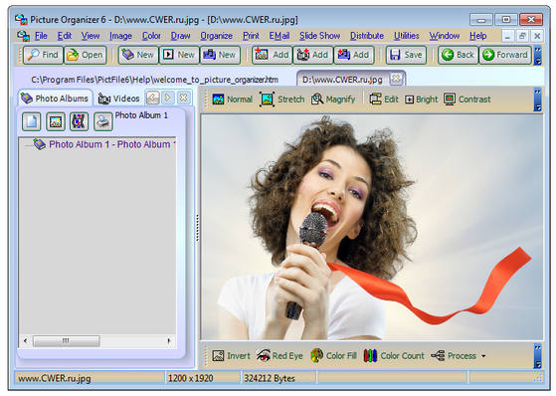The width and height of the screenshot is (556, 396).
Task: Select the Magnify view tool
Action: point(333,99)
